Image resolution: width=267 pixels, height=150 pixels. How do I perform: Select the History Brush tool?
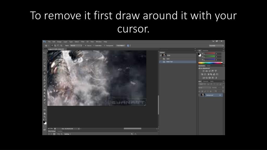(x=45, y=83)
